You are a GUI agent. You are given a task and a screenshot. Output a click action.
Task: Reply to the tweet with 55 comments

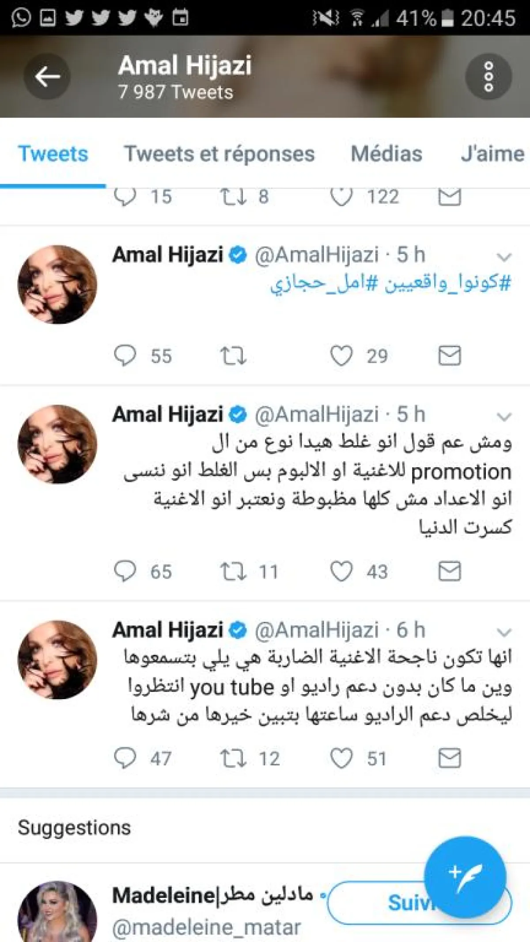point(125,356)
